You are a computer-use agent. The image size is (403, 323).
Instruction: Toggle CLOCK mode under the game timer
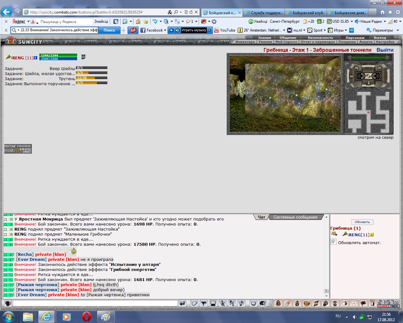coord(383,306)
